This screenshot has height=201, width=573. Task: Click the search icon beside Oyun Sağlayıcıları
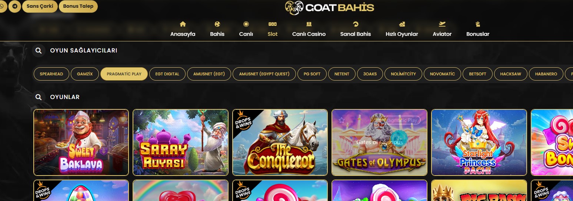[x=39, y=50]
